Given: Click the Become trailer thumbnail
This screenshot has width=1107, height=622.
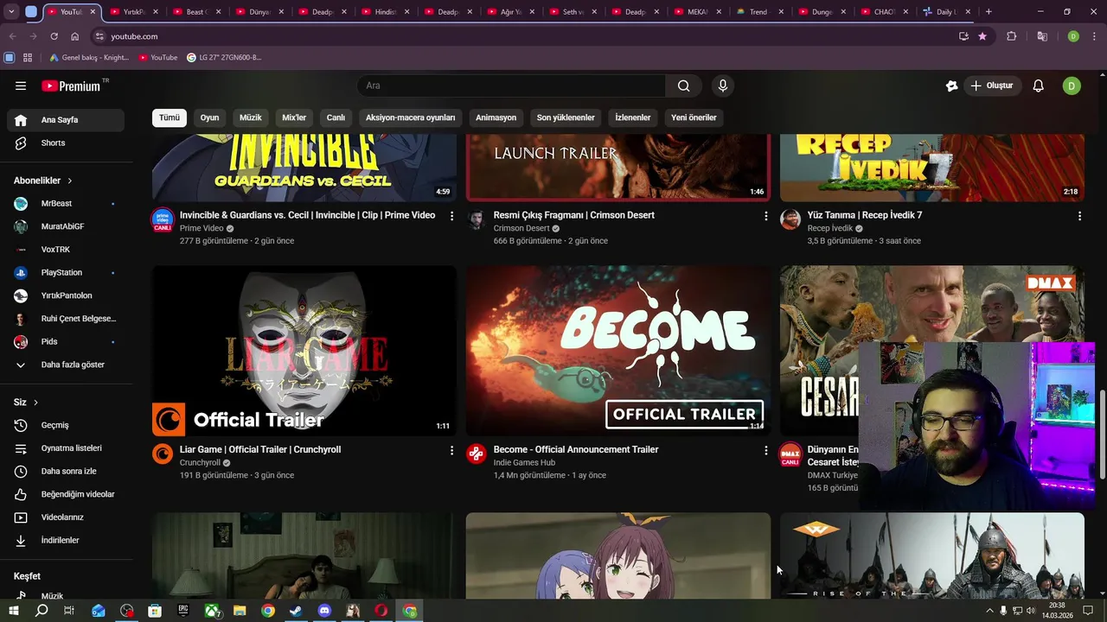Looking at the screenshot, I should tap(618, 351).
